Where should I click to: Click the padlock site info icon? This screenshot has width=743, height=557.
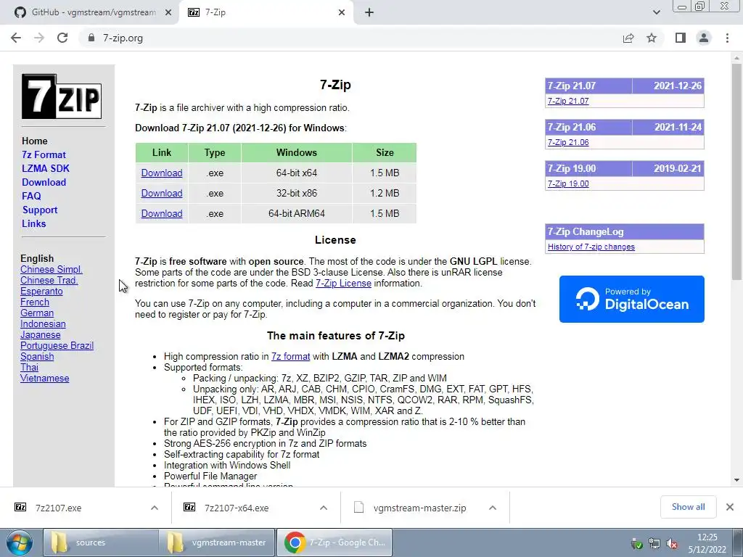pyautogui.click(x=91, y=38)
